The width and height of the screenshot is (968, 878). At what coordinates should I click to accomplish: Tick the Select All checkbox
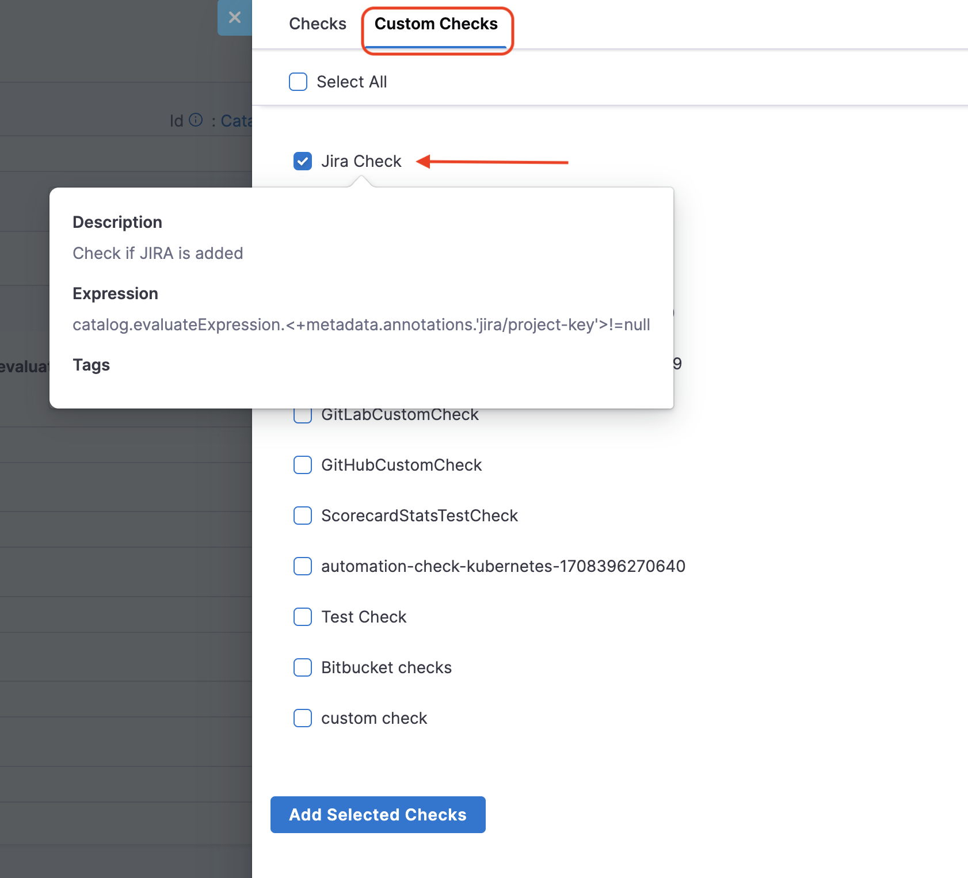298,82
